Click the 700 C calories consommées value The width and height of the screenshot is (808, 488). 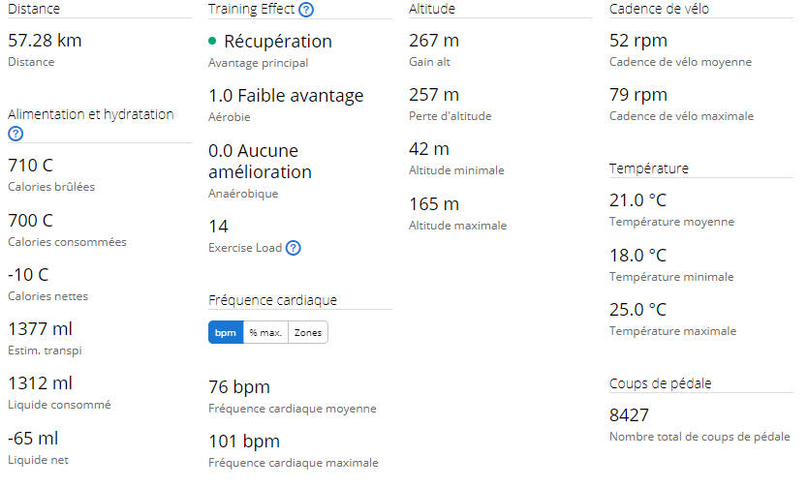30,221
